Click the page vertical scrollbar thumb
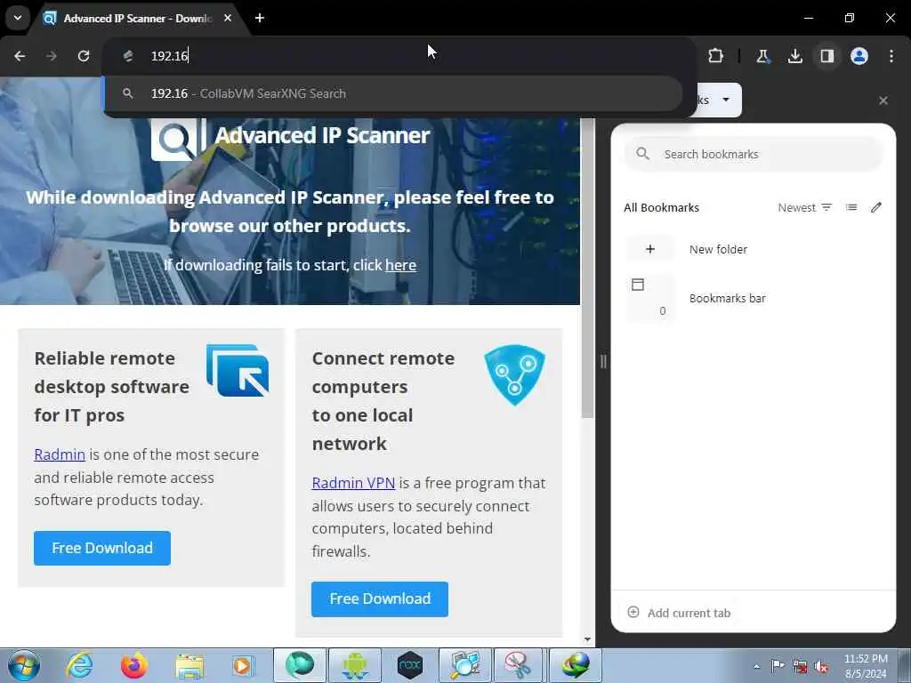 point(587,267)
